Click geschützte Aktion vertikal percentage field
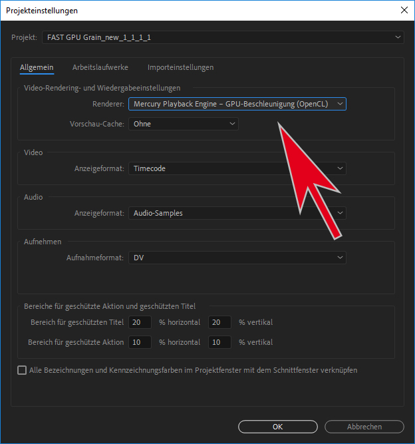Viewport: 415px width, 444px height. (219, 342)
